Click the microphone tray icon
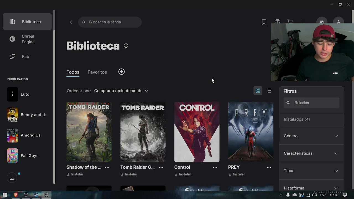Viewport: 354px width, 199px height. (288, 195)
